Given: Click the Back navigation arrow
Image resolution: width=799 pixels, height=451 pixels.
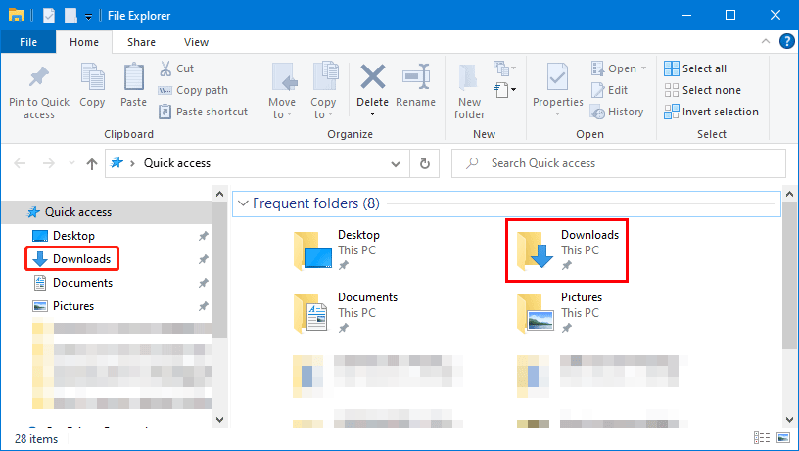Looking at the screenshot, I should click(20, 163).
